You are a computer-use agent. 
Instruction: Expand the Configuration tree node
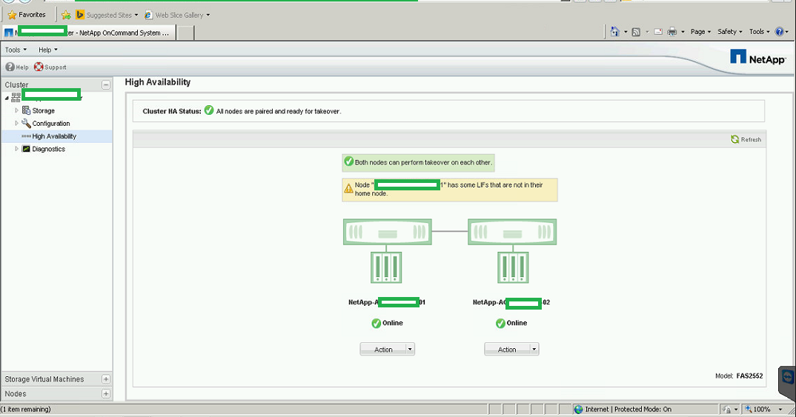pyautogui.click(x=17, y=123)
